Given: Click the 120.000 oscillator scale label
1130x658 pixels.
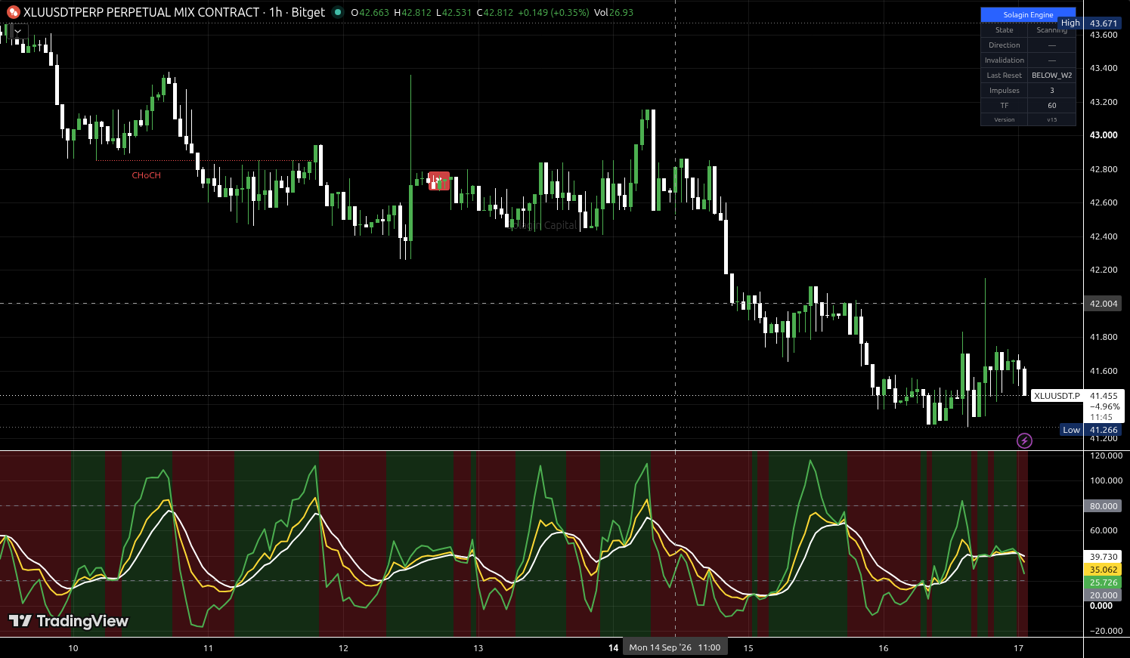Looking at the screenshot, I should (1105, 456).
